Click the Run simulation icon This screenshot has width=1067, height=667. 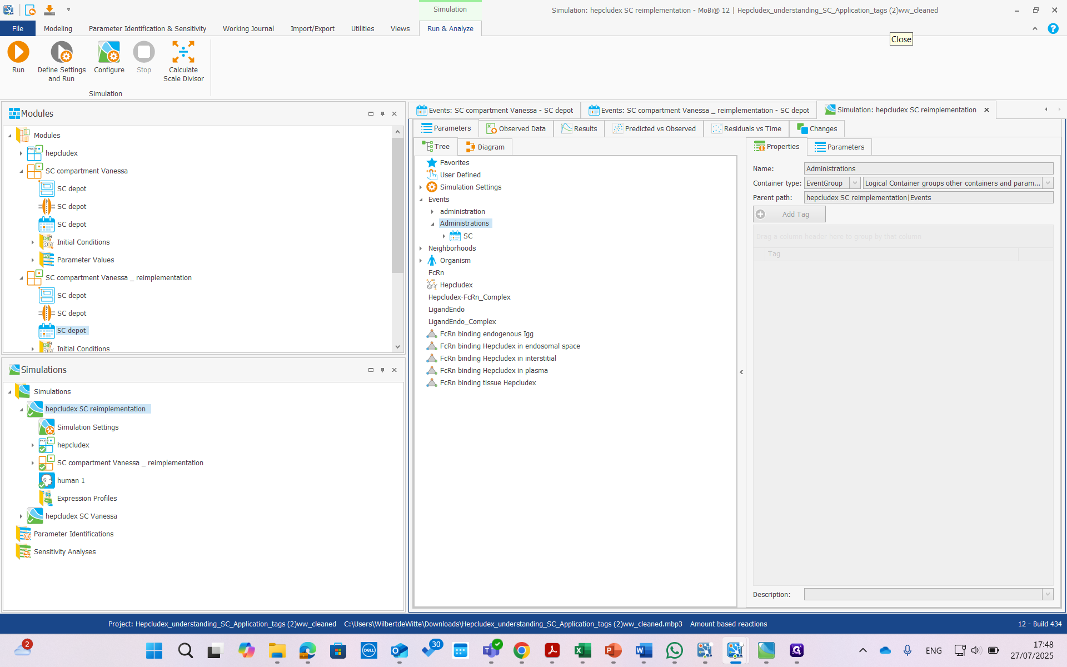tap(18, 52)
